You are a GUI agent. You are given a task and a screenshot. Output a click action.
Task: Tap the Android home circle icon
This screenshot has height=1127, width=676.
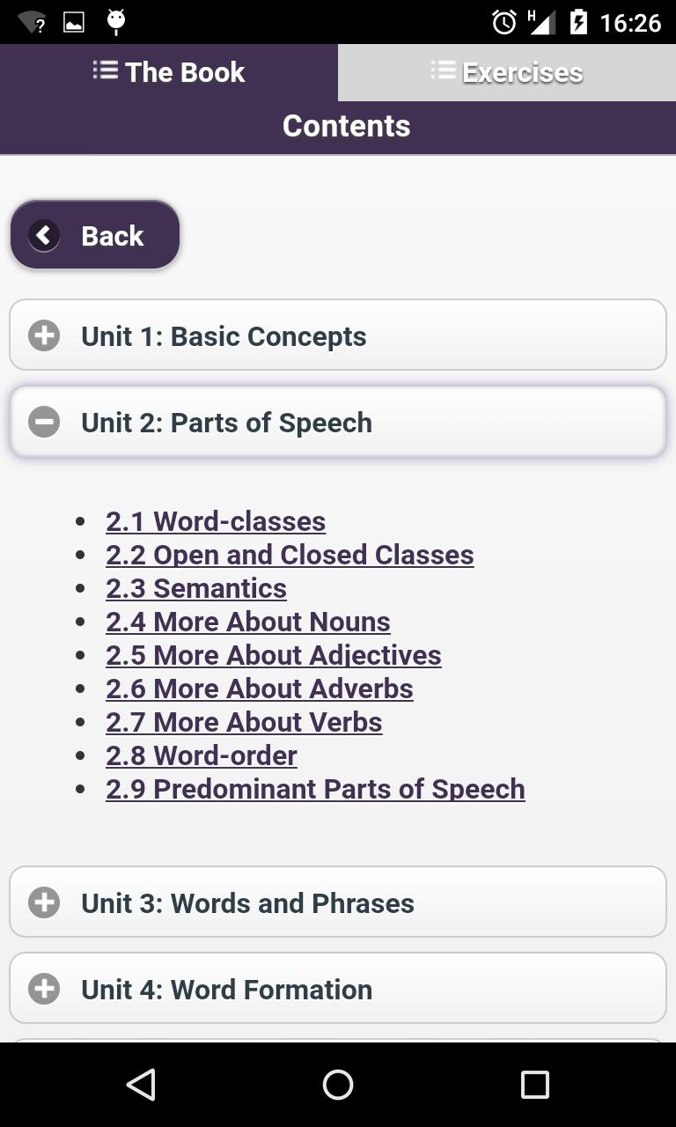(x=338, y=1084)
